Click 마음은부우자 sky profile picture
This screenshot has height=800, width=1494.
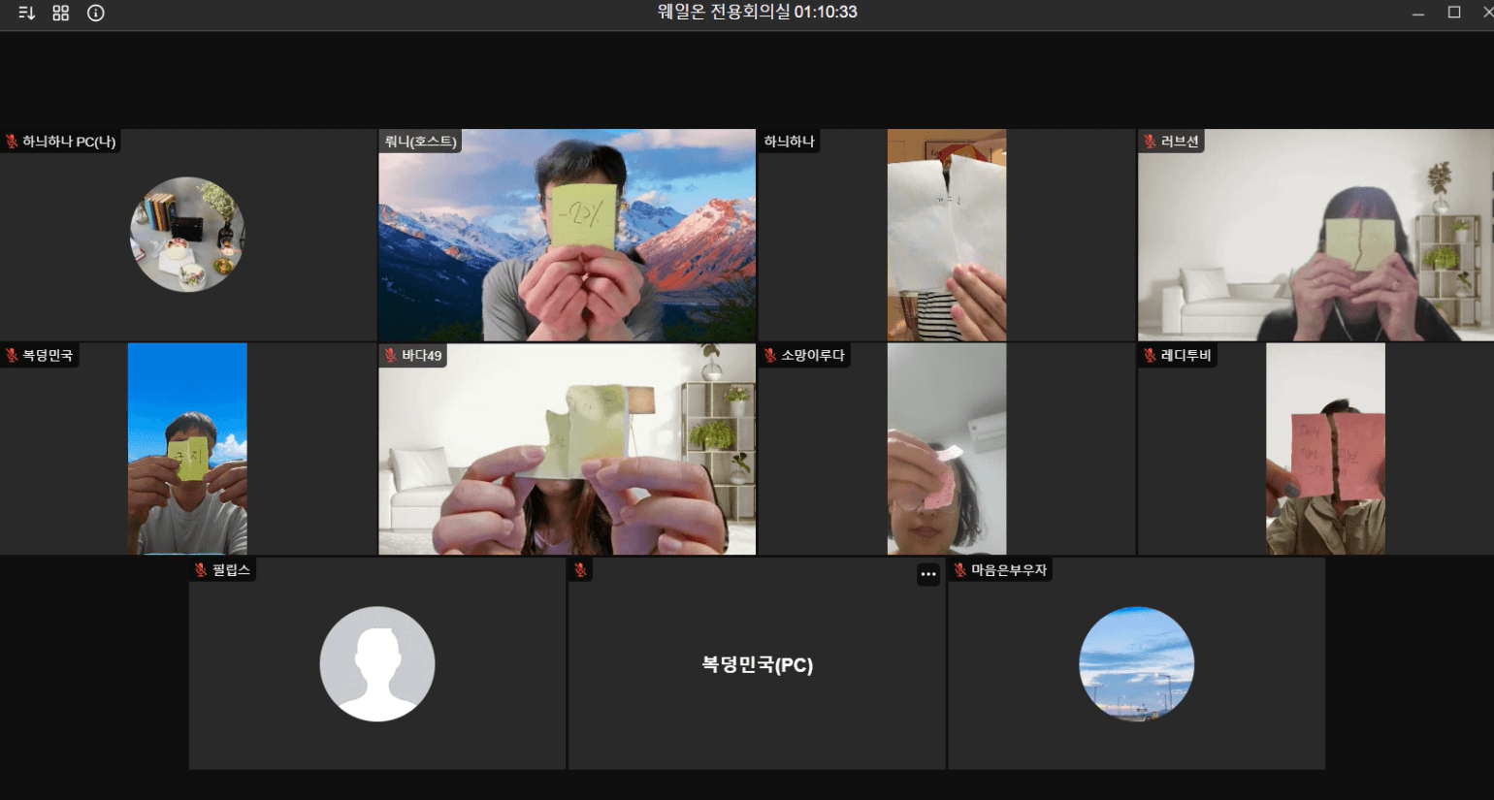(x=1136, y=664)
